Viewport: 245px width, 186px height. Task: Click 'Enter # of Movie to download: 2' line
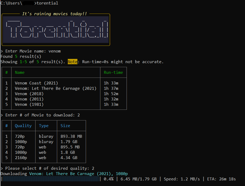pos(40,115)
